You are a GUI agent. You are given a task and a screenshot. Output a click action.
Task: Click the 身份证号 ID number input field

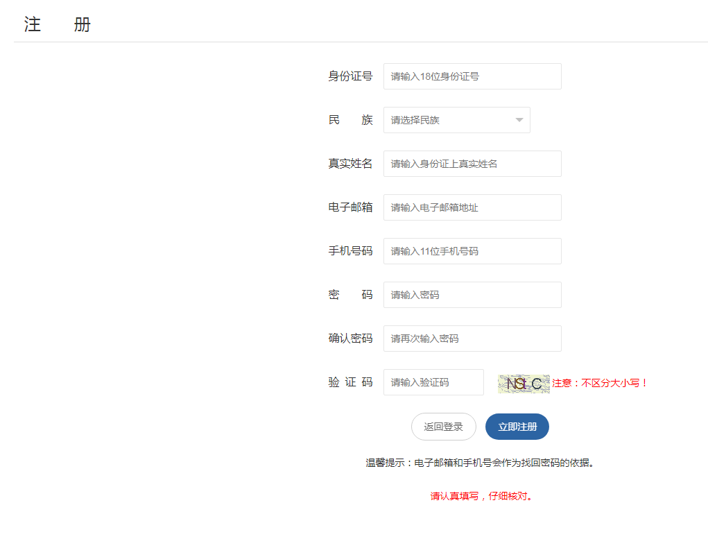coord(472,76)
